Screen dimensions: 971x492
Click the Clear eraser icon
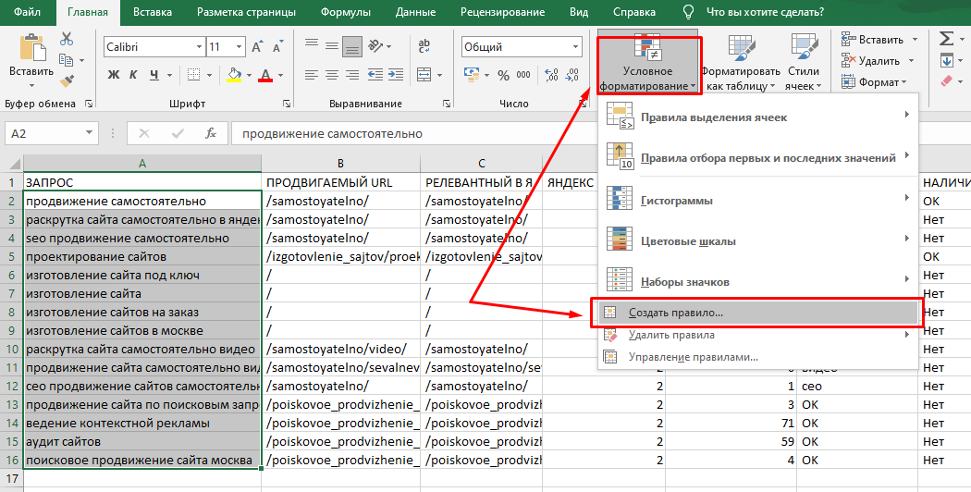pyautogui.click(x=946, y=81)
